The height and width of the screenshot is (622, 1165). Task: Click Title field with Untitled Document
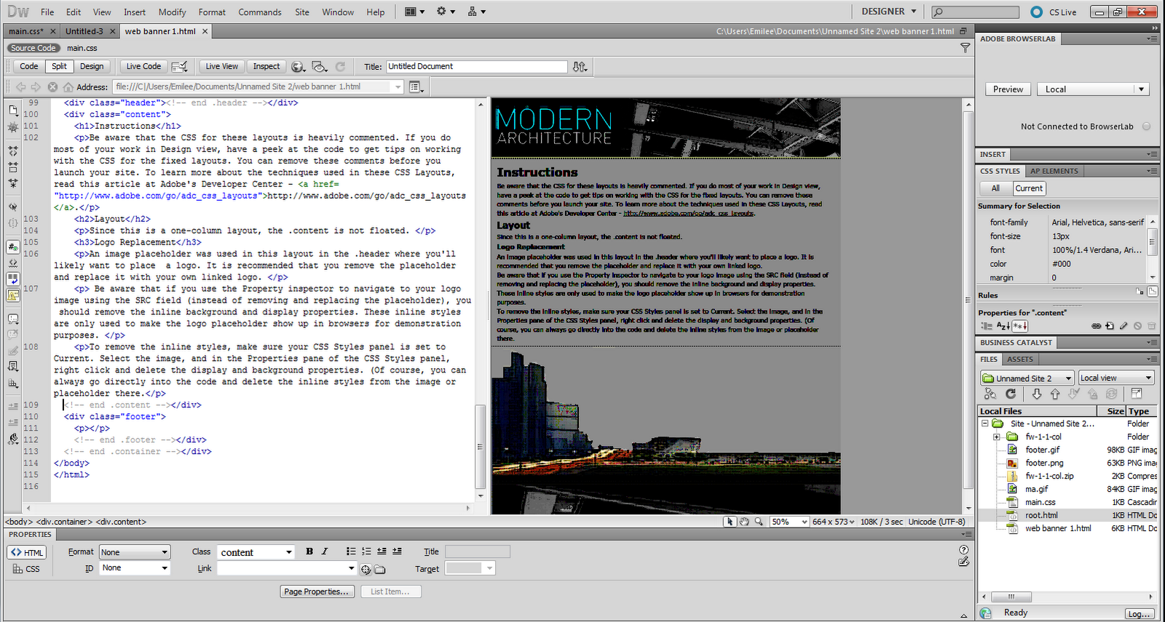click(x=476, y=66)
